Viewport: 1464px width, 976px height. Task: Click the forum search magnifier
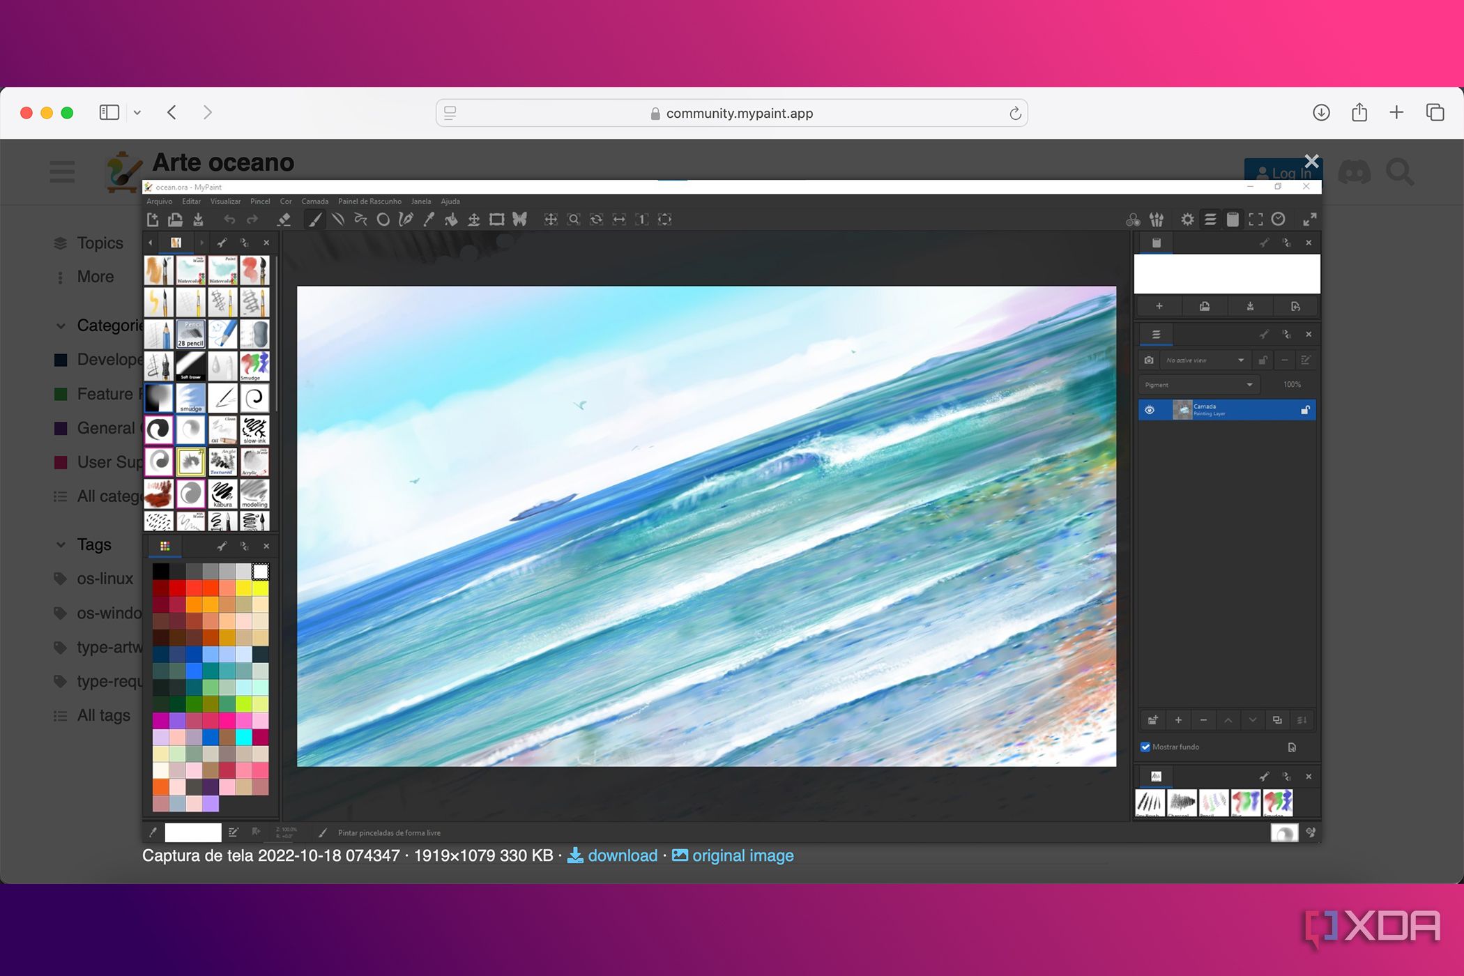point(1400,171)
